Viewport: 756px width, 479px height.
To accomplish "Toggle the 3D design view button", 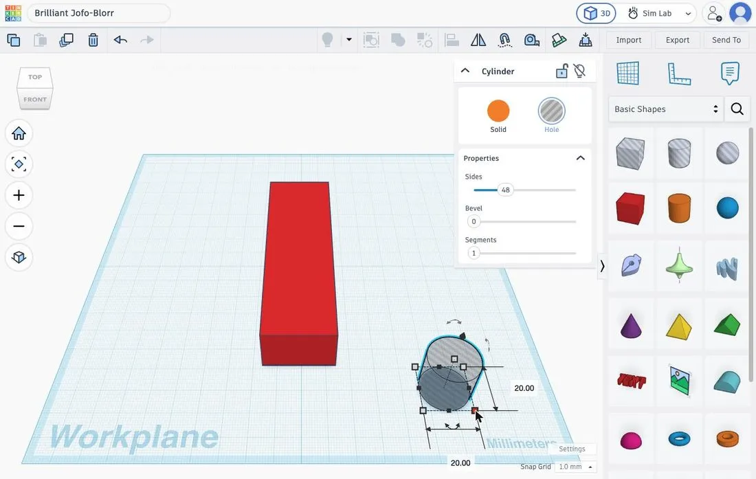I will pos(597,14).
